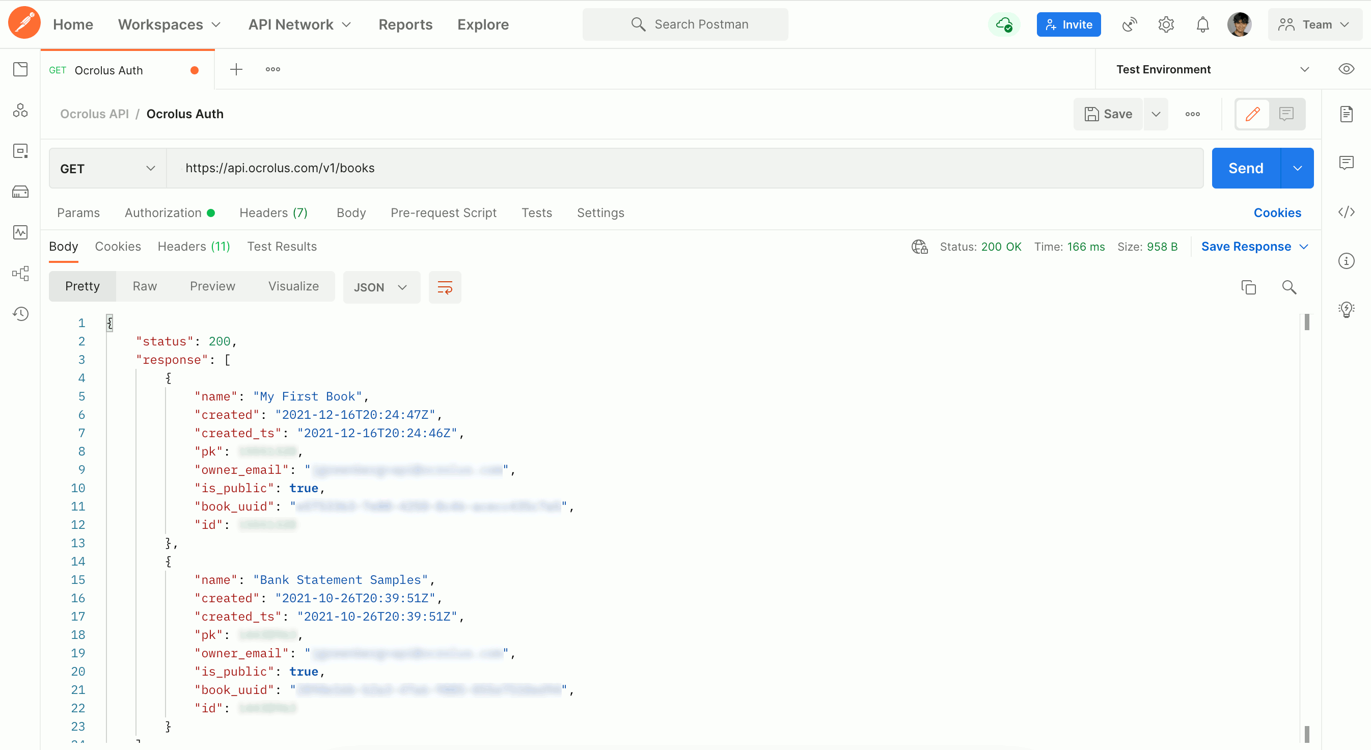Switch to edit mode pencil toggle

click(1252, 114)
